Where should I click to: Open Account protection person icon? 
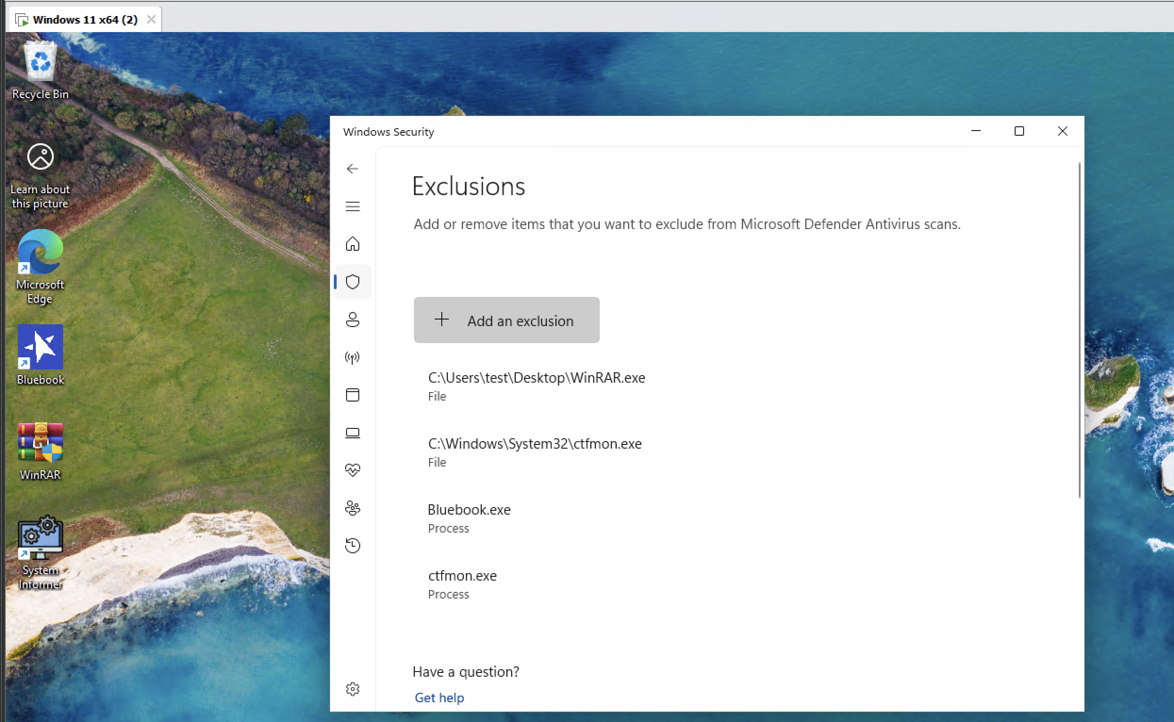click(x=353, y=320)
